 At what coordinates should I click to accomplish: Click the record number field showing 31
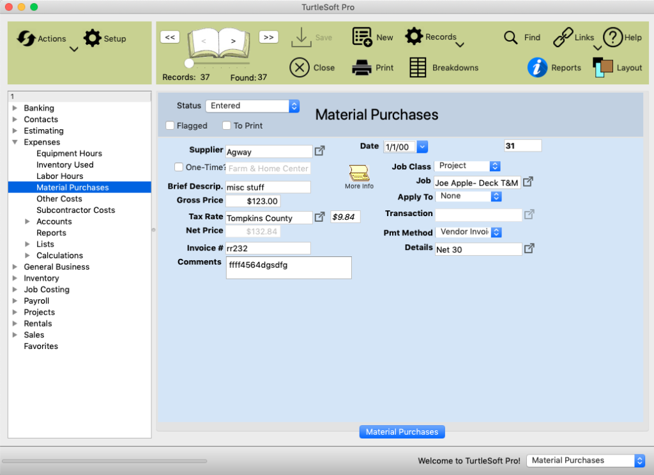tap(522, 146)
